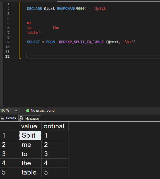This screenshot has width=160, height=179.
Task: Click ordinal value 4 cell for the
Action: tap(55, 163)
